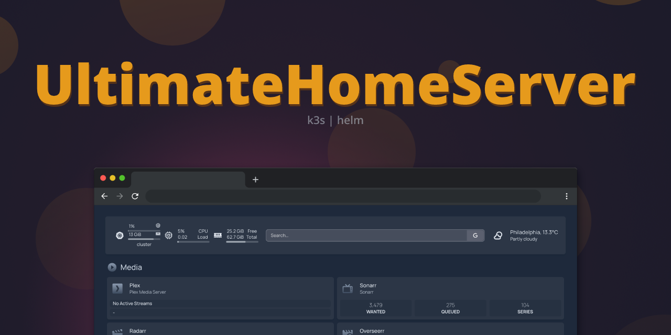Click the green maximize window button
This screenshot has width=671, height=335.
(x=122, y=178)
